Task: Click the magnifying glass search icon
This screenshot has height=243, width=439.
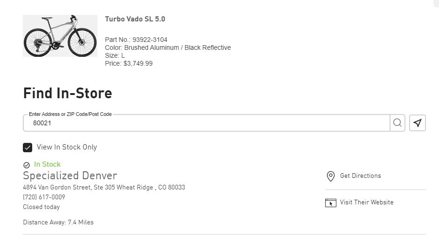Action: tap(397, 123)
